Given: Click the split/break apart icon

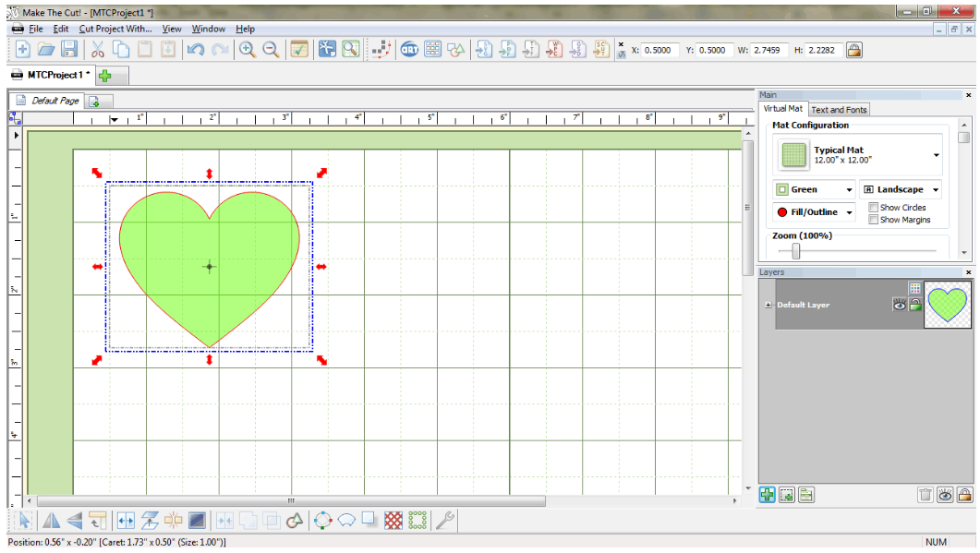Looking at the screenshot, I should [x=173, y=520].
